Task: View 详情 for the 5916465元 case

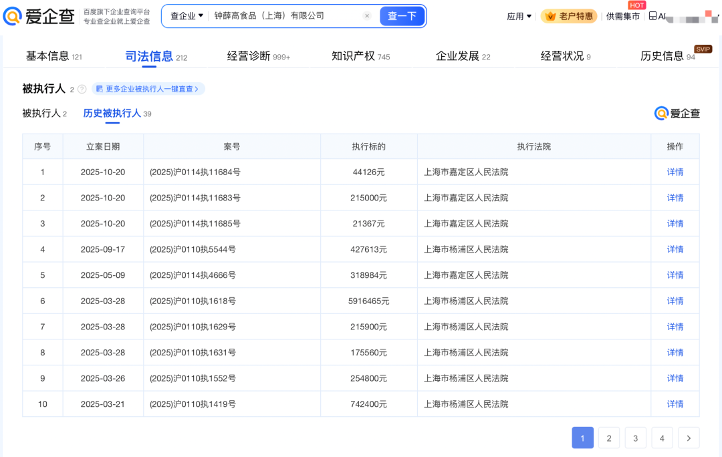Action: (x=675, y=301)
